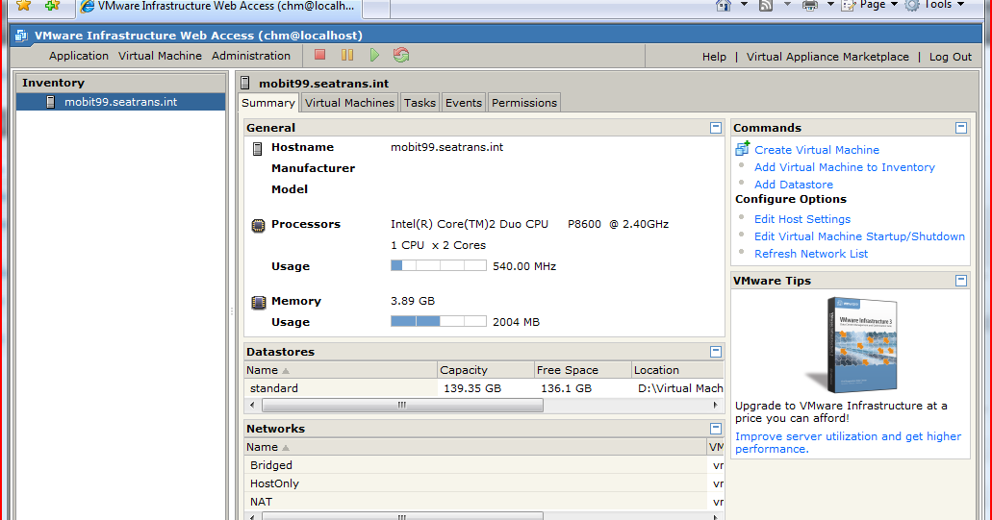The width and height of the screenshot is (992, 520).
Task: Click the Refresh Network List link
Action: pyautogui.click(x=811, y=254)
